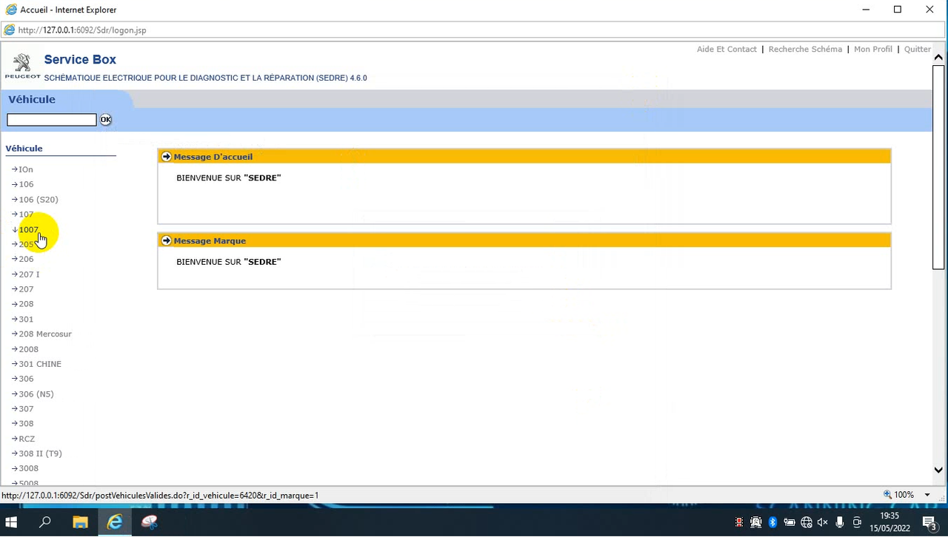Select vehicle RCZ

pyautogui.click(x=27, y=439)
